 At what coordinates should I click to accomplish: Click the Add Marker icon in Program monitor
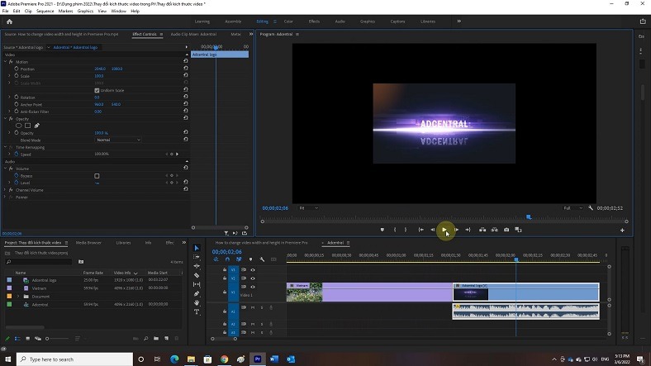click(382, 230)
